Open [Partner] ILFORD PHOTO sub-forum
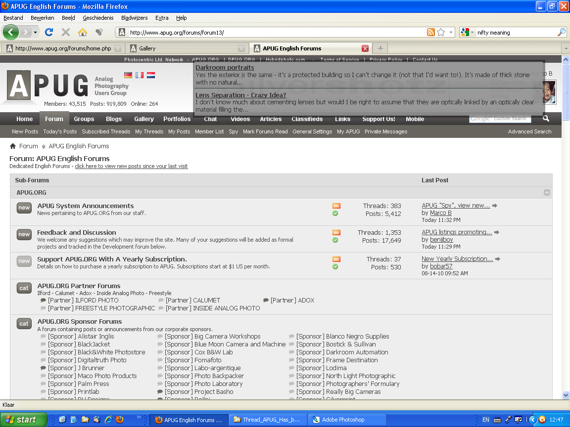570x427 pixels. [x=83, y=300]
